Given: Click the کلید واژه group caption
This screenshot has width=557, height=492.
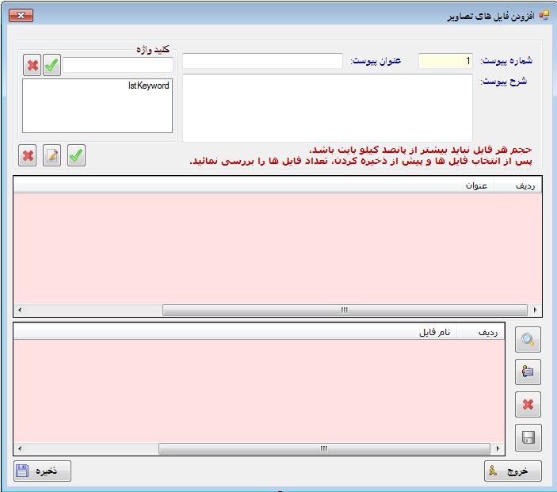Looking at the screenshot, I should point(153,49).
